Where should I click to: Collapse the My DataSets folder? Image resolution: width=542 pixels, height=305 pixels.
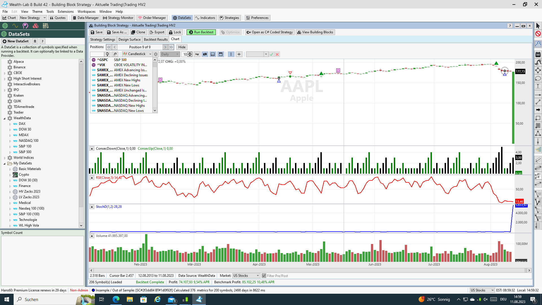[x=5, y=164]
